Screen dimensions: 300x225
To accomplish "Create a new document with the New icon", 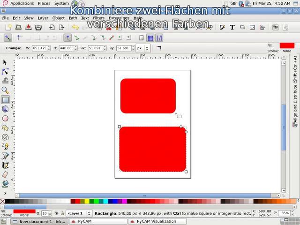I will pos(8,27).
